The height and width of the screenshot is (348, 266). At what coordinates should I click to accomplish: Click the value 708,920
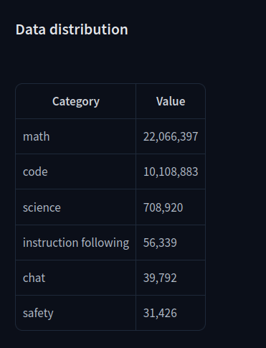tap(163, 207)
